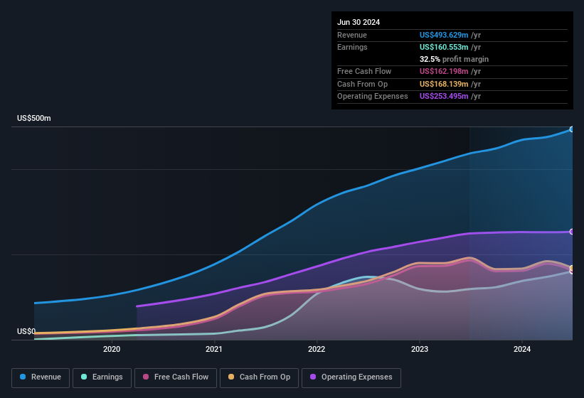
Task: Toggle the Operating Expenses legend button
Action: [351, 377]
